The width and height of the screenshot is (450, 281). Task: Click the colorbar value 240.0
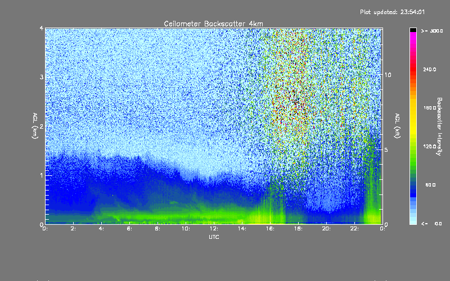click(x=430, y=69)
